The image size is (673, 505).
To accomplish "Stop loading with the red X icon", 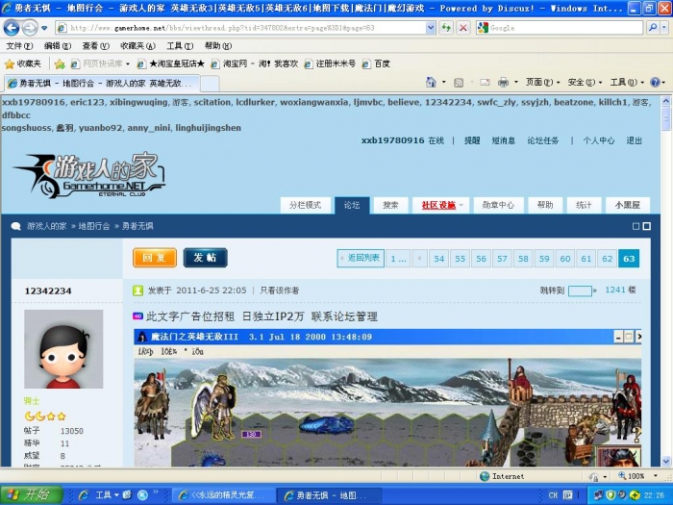I will pos(463,28).
